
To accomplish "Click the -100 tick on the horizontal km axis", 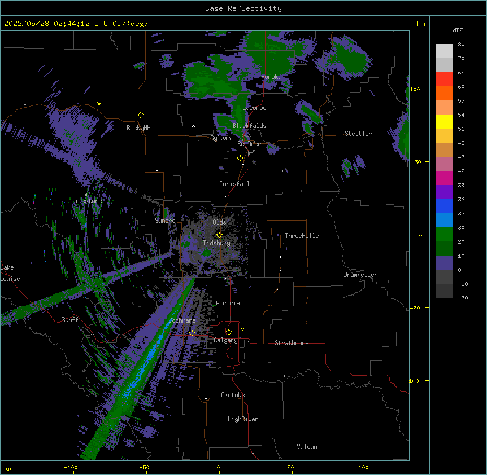I will (71, 467).
